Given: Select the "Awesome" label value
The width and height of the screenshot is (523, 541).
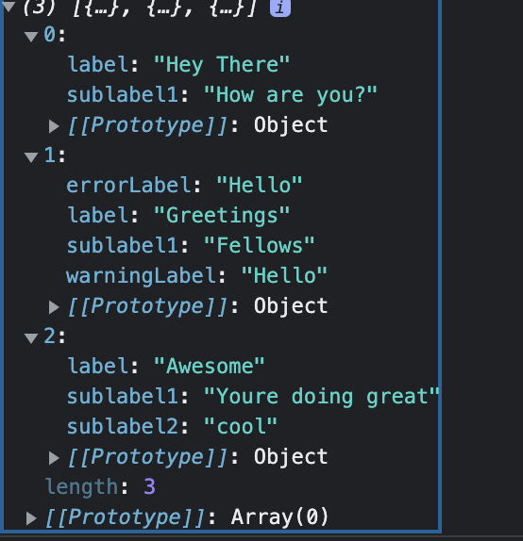Looking at the screenshot, I should (x=210, y=366).
